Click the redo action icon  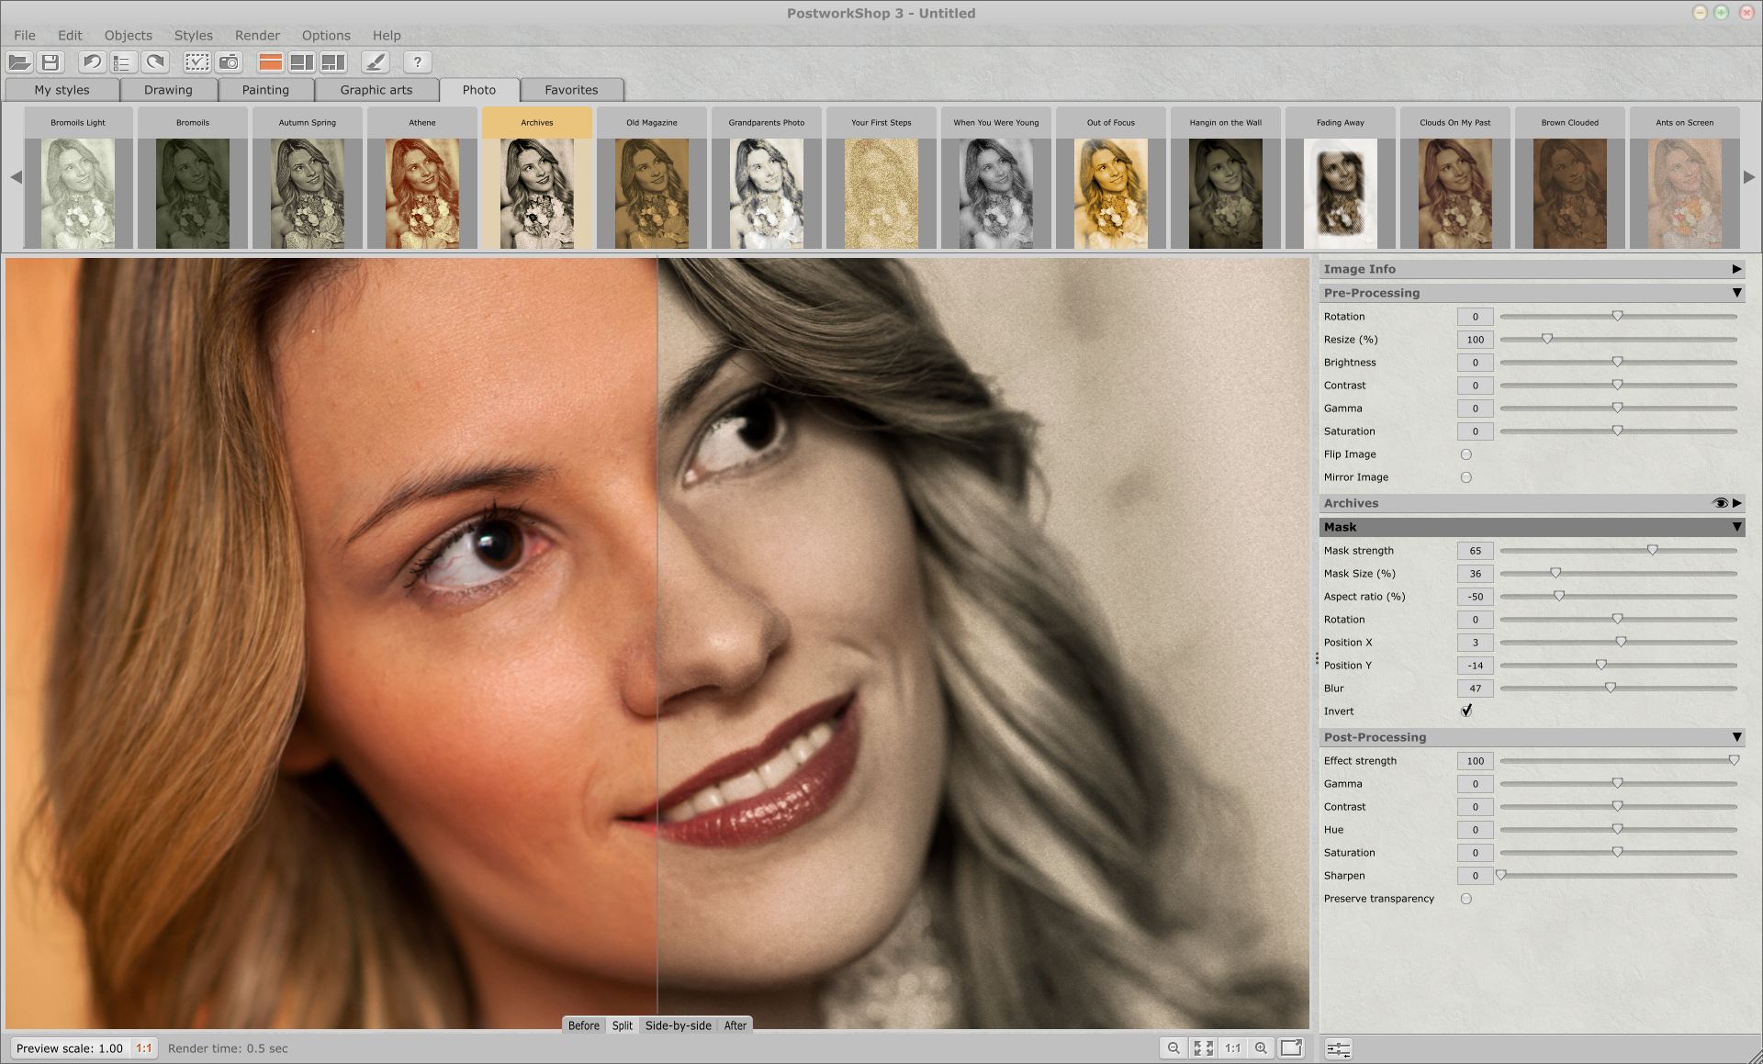coord(153,64)
